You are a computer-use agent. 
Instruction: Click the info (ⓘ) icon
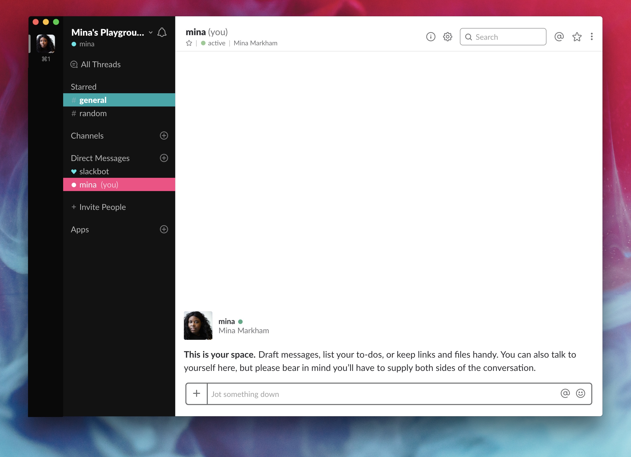[x=431, y=36]
